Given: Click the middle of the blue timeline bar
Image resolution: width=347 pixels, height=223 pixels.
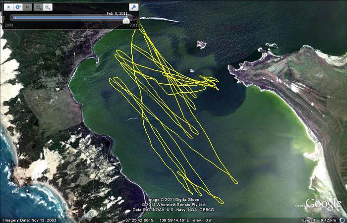Looking at the screenshot, I should tap(69, 18).
